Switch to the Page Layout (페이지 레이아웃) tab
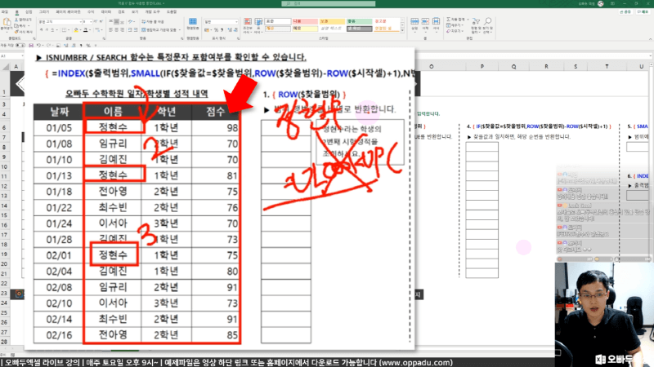 click(x=68, y=11)
